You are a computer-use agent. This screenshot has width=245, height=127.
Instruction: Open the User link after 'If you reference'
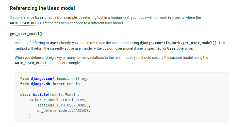(39, 18)
